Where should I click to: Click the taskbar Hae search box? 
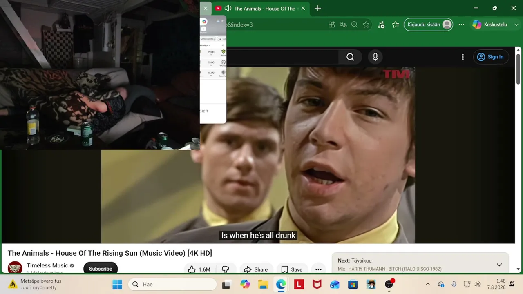[172, 284]
